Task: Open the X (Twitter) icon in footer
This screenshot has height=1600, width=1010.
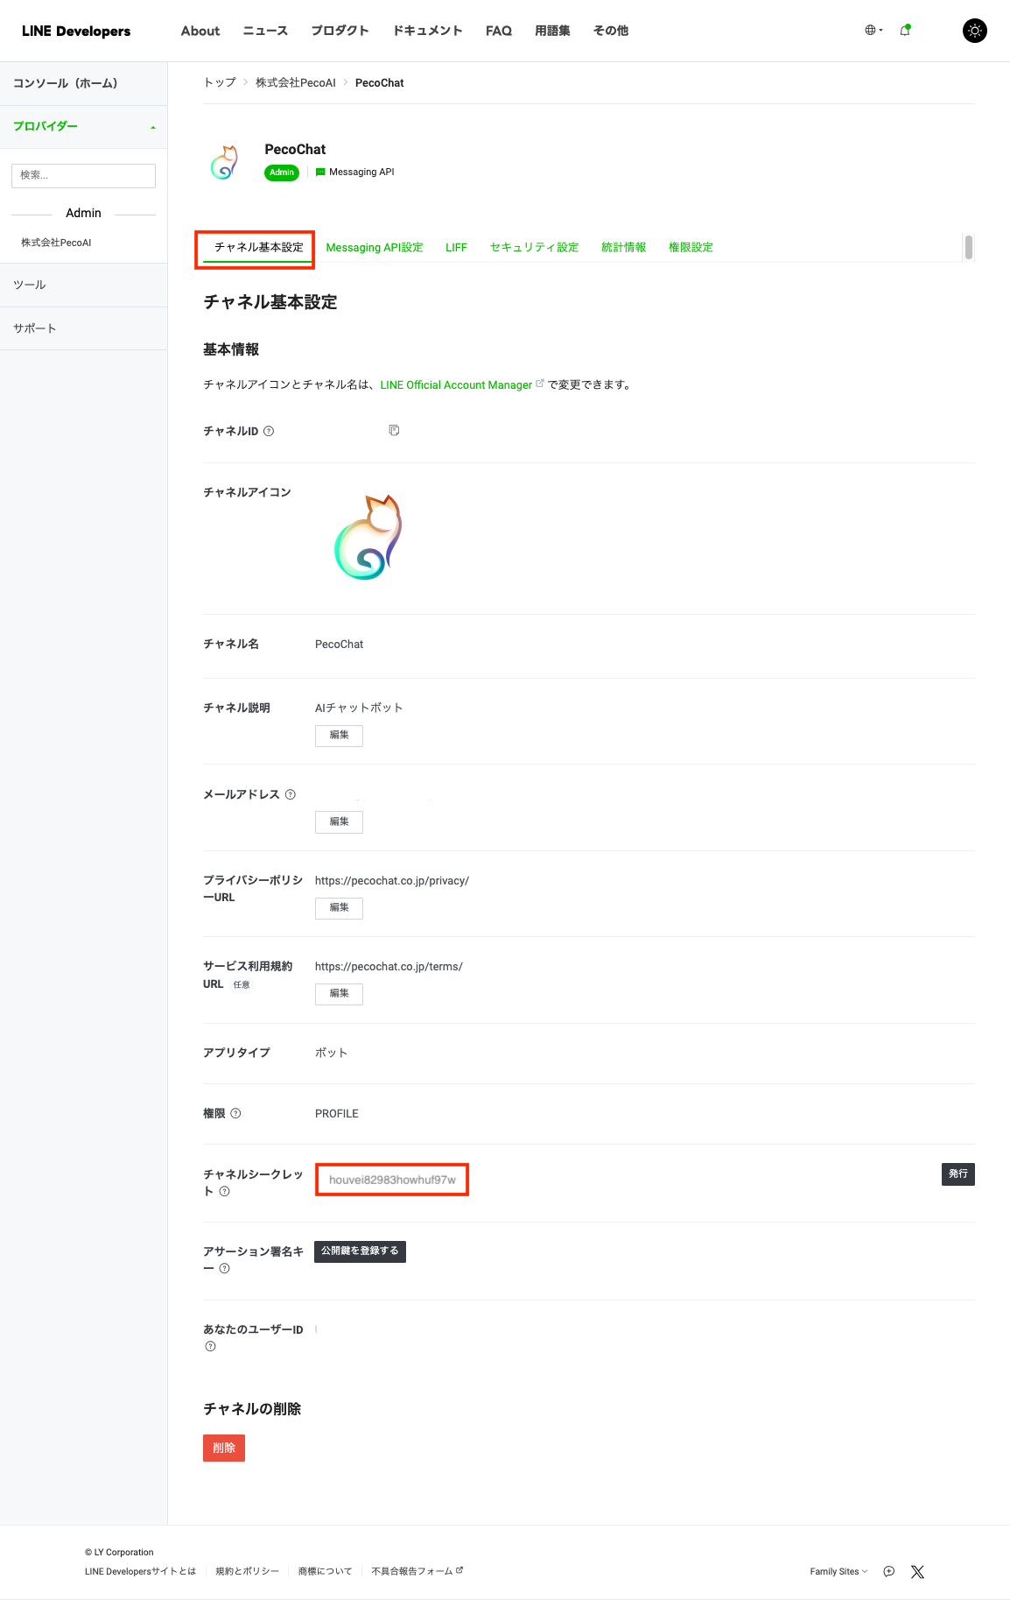Action: click(x=917, y=1572)
